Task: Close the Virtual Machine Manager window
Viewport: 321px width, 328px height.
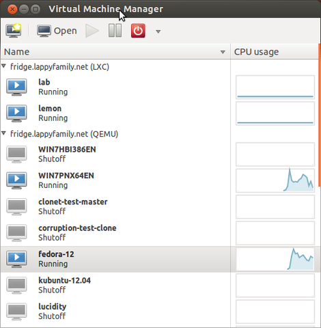Action: (x=12, y=10)
